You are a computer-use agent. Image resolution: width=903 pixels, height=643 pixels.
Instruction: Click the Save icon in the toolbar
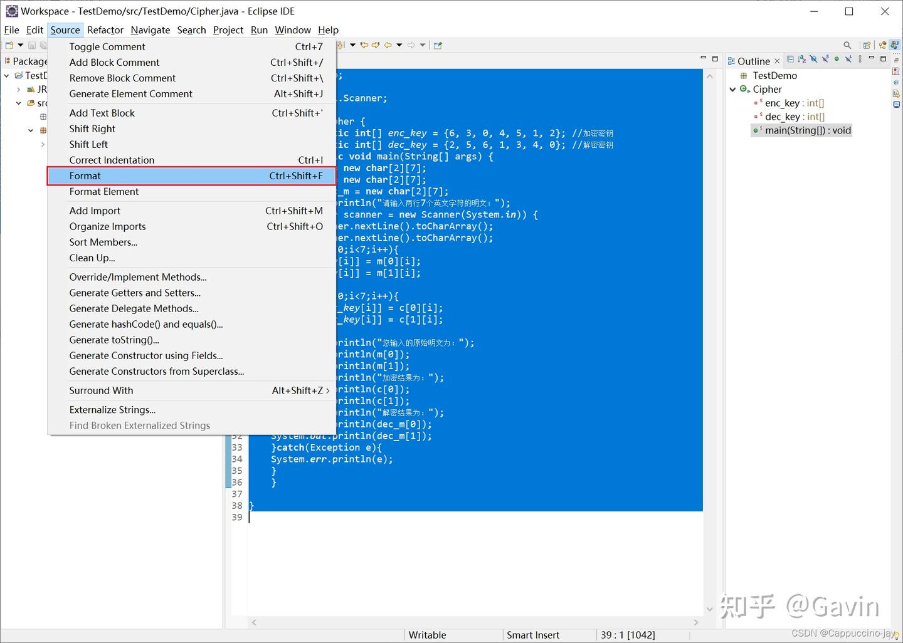click(31, 46)
